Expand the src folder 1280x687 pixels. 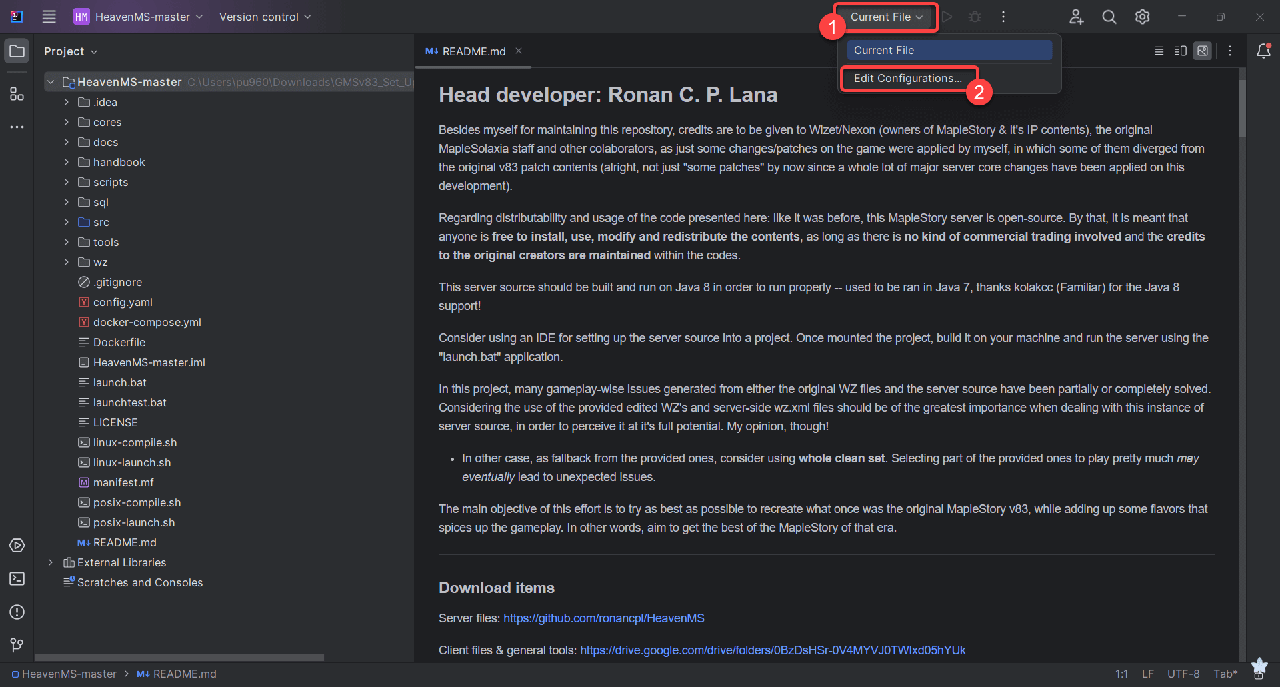pyautogui.click(x=66, y=222)
